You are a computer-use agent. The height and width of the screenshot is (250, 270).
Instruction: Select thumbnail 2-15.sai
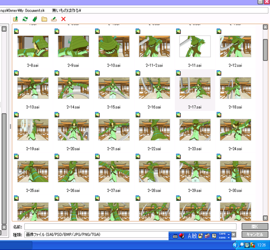point(114,88)
